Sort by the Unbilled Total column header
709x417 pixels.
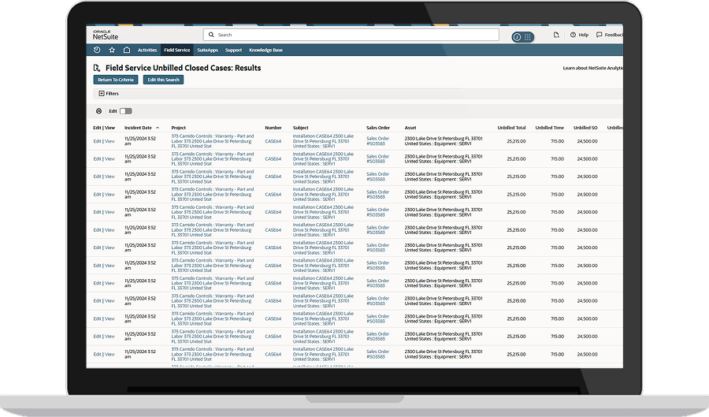point(511,128)
